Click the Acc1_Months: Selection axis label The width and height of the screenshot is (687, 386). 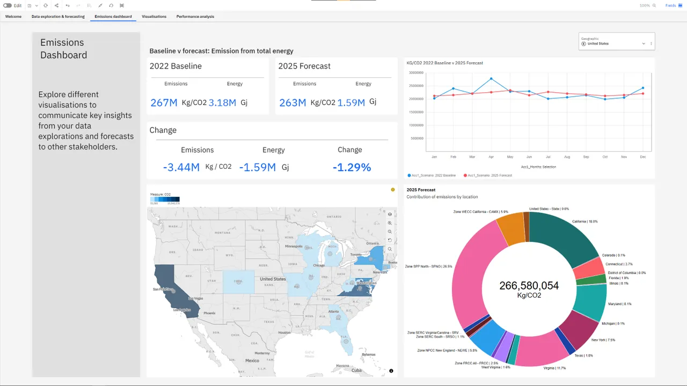[538, 167]
